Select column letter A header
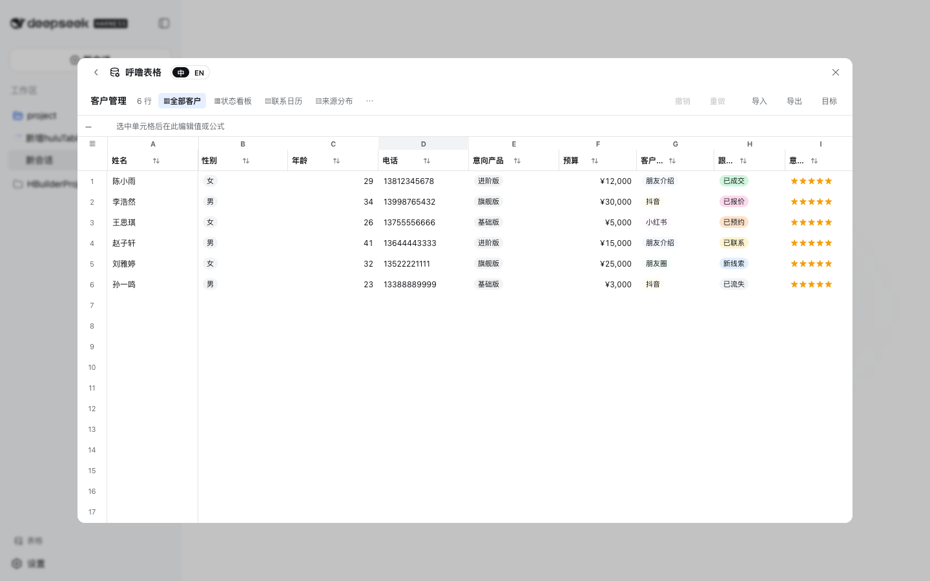This screenshot has height=581, width=930. [x=152, y=144]
